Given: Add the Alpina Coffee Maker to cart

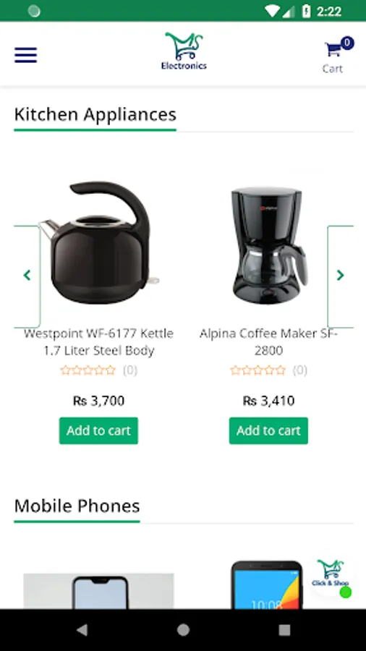Looking at the screenshot, I should pos(268,430).
